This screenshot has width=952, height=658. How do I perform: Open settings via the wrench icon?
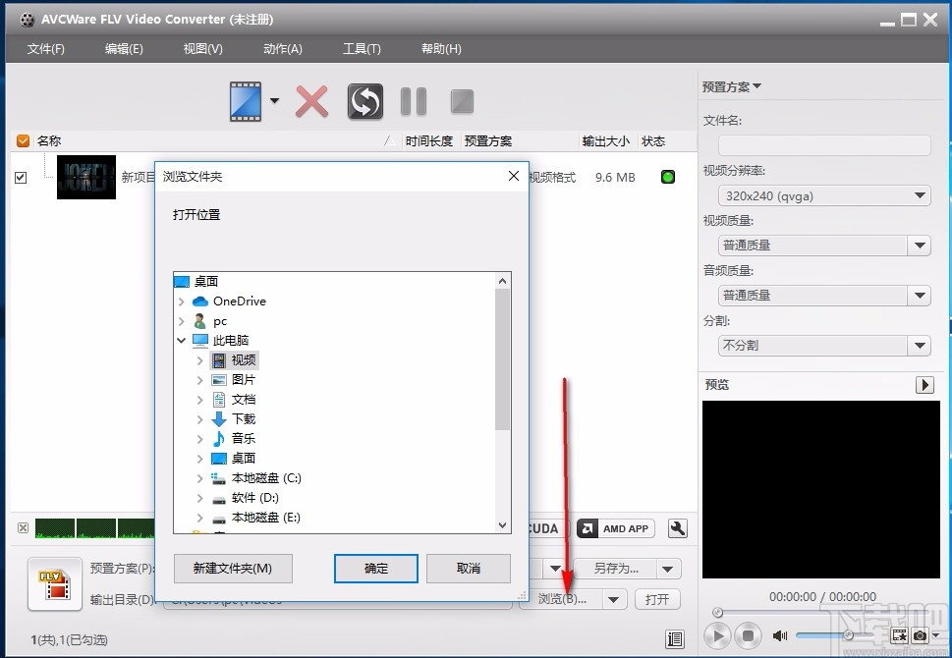tap(676, 528)
